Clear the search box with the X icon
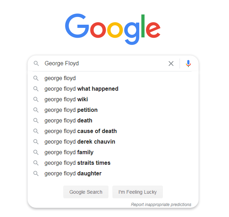 coord(171,64)
